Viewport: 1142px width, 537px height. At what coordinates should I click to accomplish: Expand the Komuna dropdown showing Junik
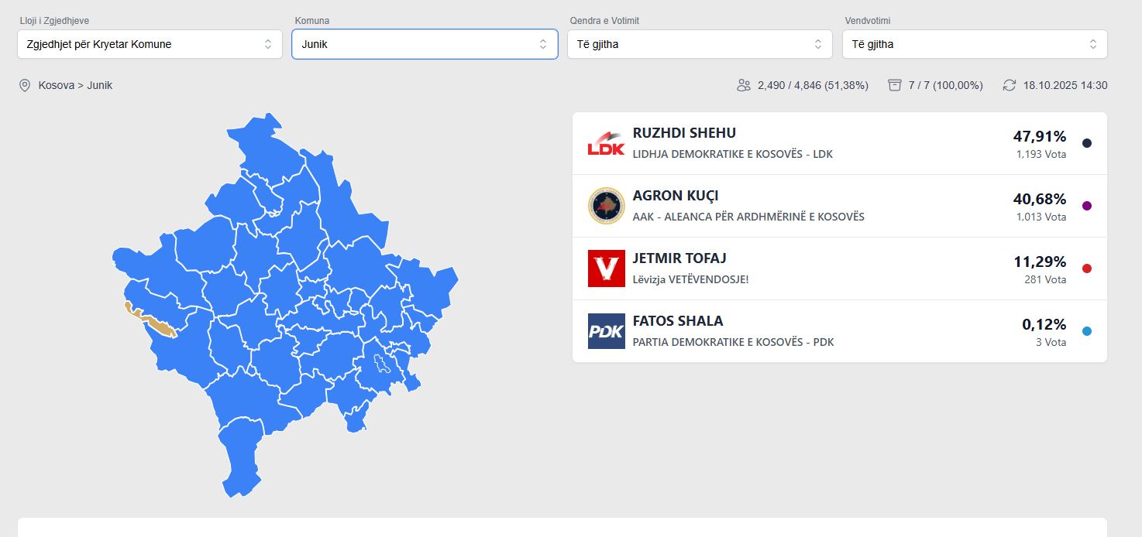425,44
